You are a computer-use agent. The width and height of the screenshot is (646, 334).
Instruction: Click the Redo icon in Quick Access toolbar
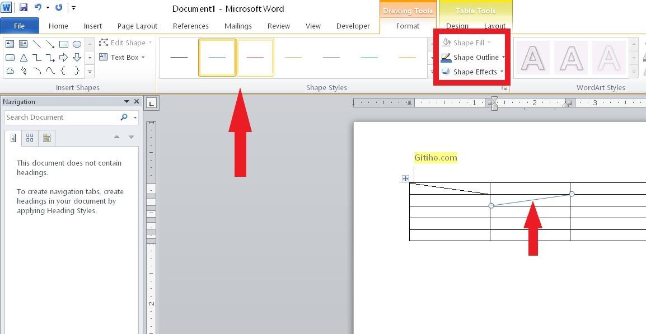point(59,7)
